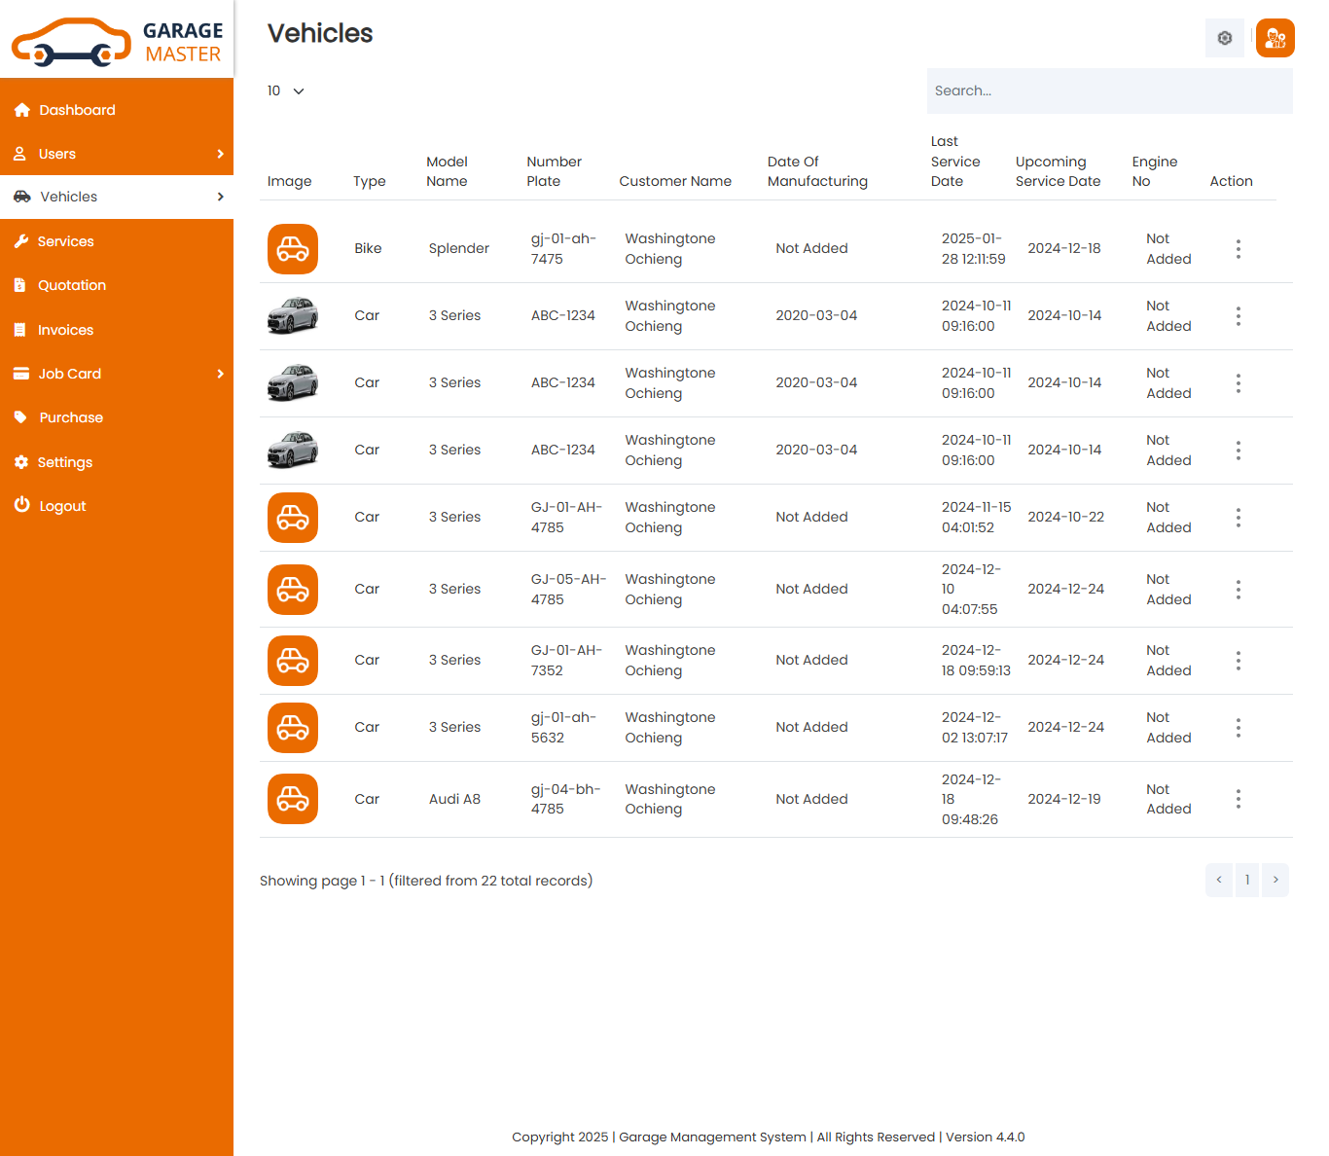This screenshot has height=1156, width=1329.
Task: Expand the Job Card submenu
Action: [221, 374]
